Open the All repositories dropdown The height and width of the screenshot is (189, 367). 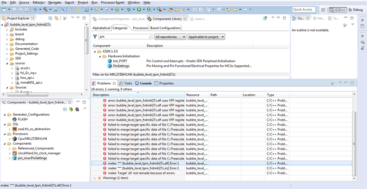tap(170, 37)
